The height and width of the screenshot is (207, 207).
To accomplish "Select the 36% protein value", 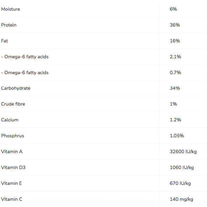I will pos(175,25).
